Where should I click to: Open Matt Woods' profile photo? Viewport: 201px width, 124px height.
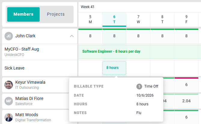coord(9,117)
